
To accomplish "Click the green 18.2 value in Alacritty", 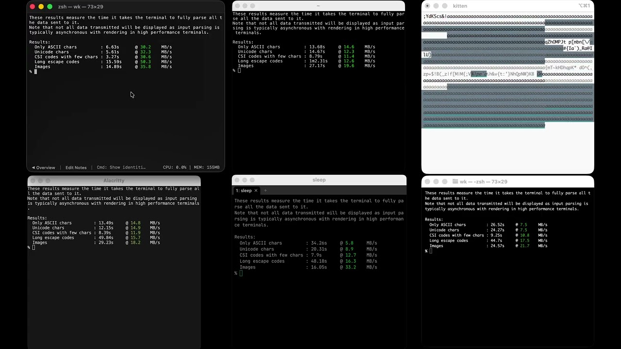I will click(x=135, y=243).
